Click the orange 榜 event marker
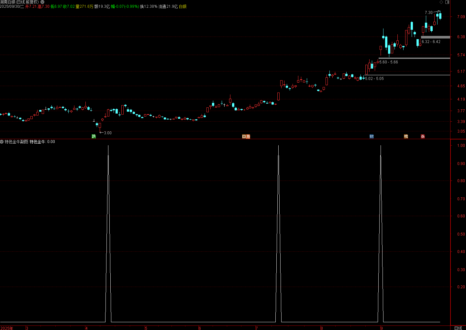Screen dimensions: 466x330 406,137
